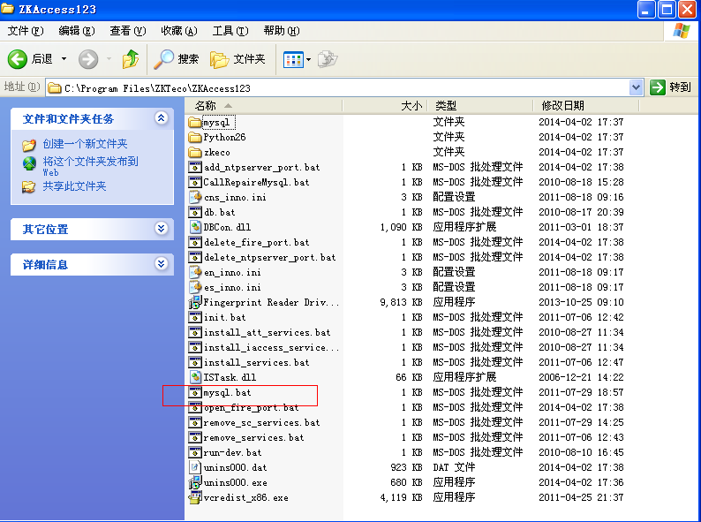This screenshot has height=522, width=701.
Task: Collapse the 文件和文件夹任务 panel
Action: pyautogui.click(x=161, y=118)
